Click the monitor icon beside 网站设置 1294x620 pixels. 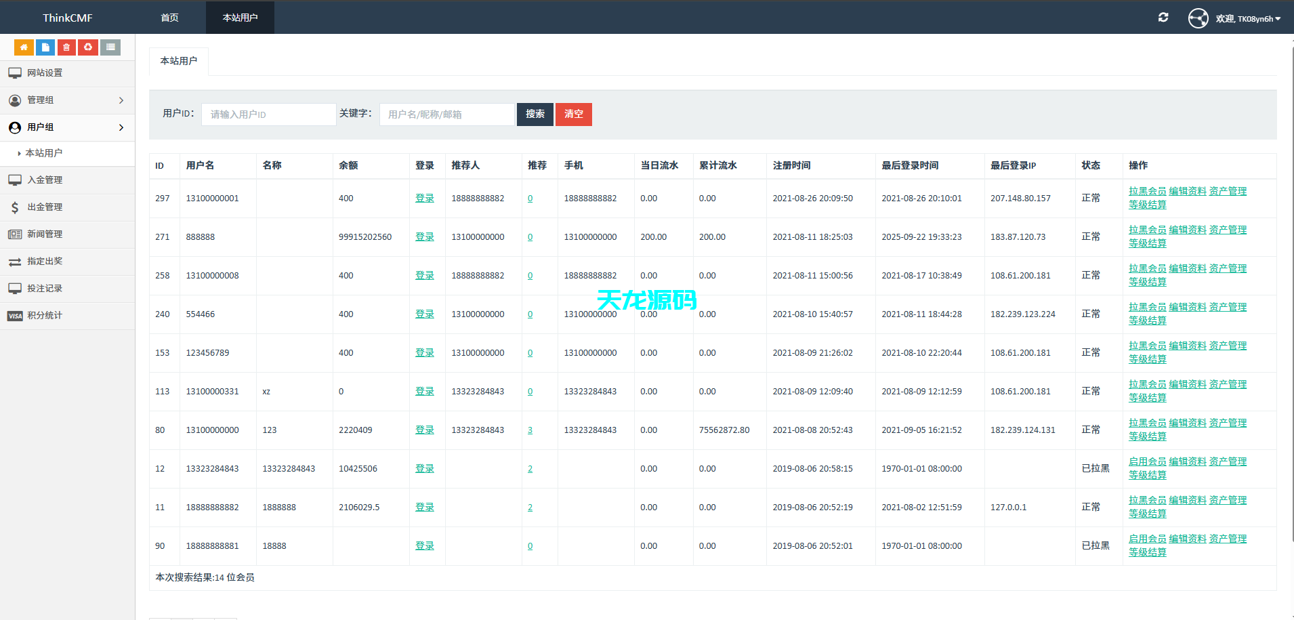coord(15,73)
